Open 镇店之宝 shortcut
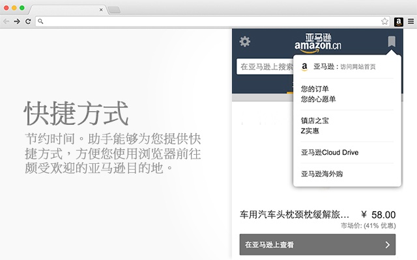417x260 pixels. [x=315, y=120]
